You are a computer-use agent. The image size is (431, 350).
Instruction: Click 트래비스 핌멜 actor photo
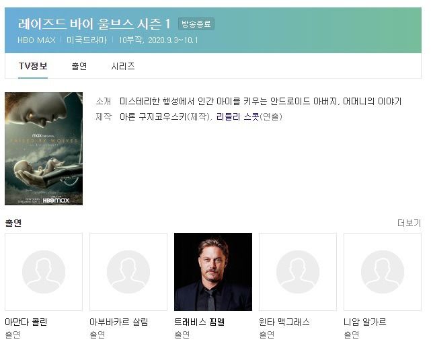tap(213, 272)
